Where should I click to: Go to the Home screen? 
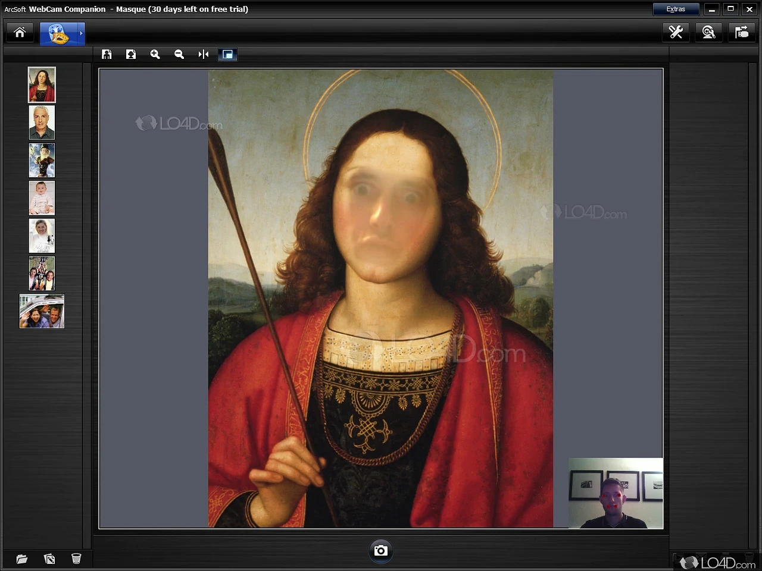[x=20, y=32]
